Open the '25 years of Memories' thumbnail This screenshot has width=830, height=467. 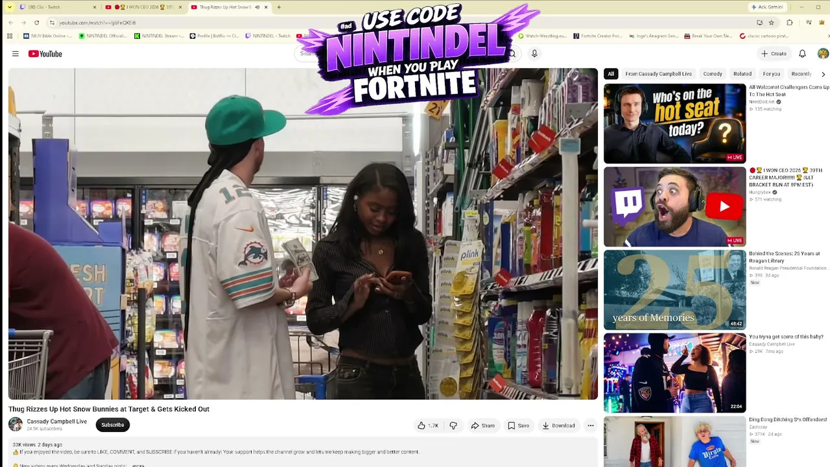tap(674, 290)
